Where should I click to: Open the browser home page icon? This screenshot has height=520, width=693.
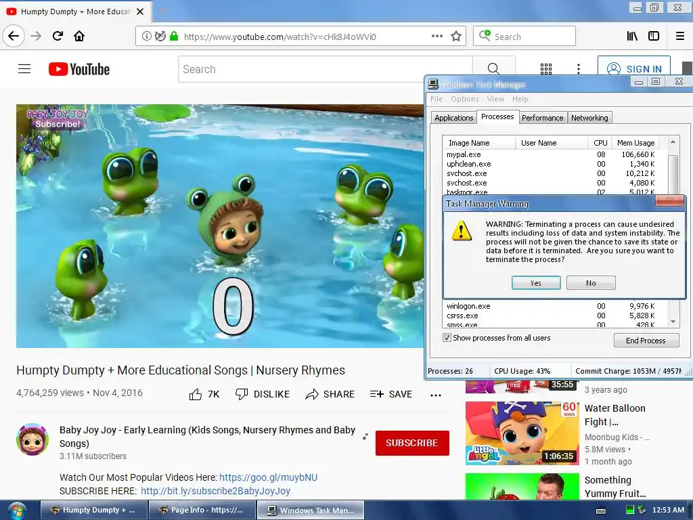coord(79,36)
